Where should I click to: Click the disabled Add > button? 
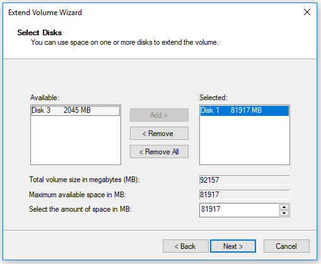point(159,115)
